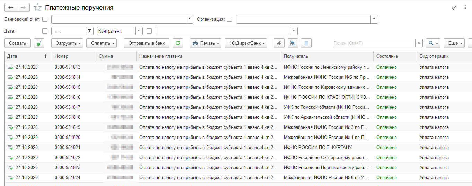Viewport: 472px width, 186px height.
Task: Click the back navigation arrow
Action: pyautogui.click(x=10, y=7)
